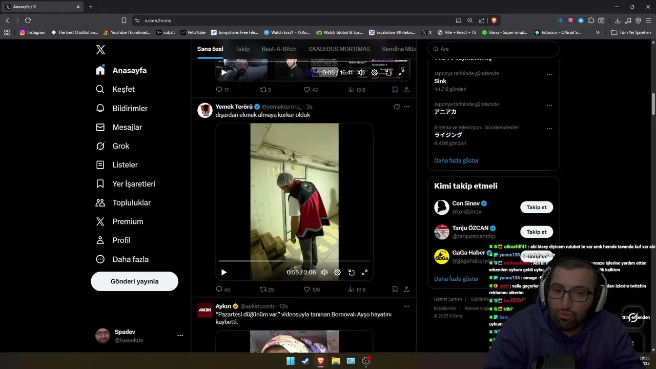Click Gönderi yayınla button
This screenshot has width=656, height=369.
(134, 281)
